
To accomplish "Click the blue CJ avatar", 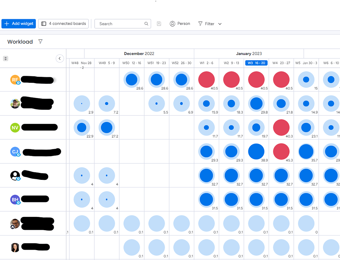I will [x=15, y=151].
